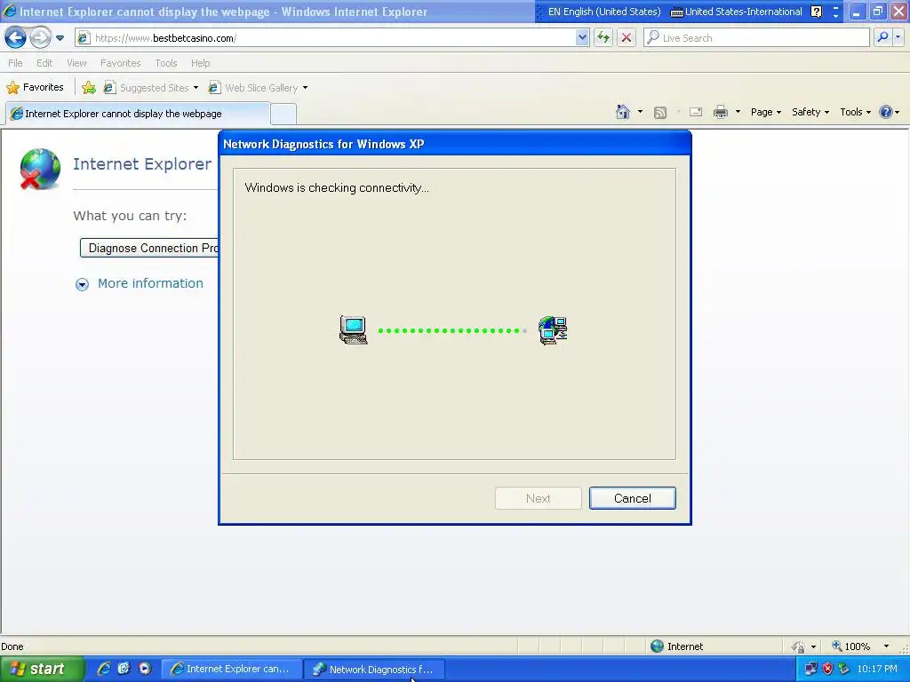Stop loading with the red X icon
This screenshot has height=682, width=910.
tap(627, 38)
